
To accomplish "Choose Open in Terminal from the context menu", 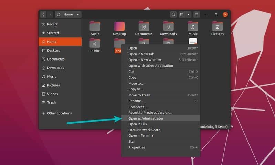I will [x=141, y=135].
